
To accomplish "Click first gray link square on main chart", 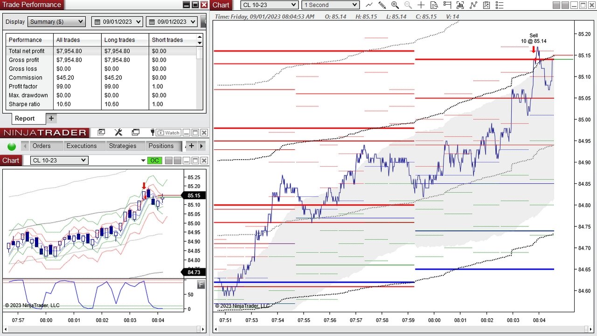I will click(557, 5).
